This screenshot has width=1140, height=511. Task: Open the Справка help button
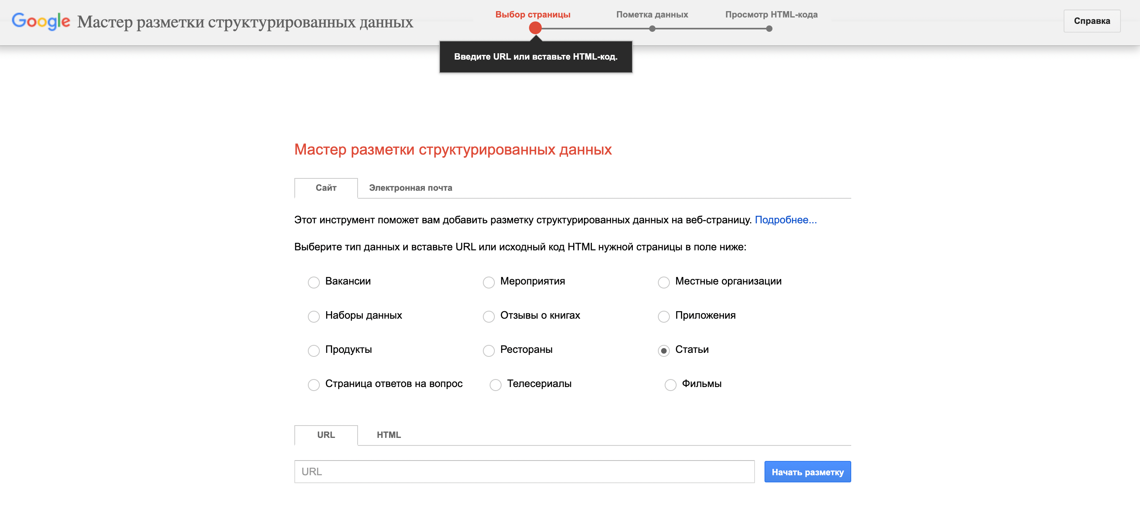click(x=1091, y=21)
